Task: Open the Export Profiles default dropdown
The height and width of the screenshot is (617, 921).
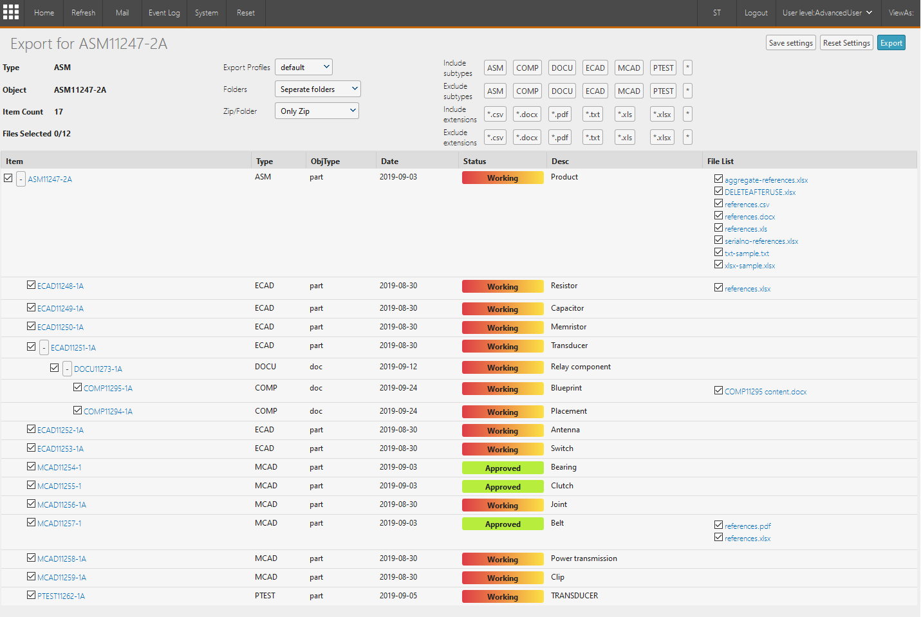Action: coord(304,67)
